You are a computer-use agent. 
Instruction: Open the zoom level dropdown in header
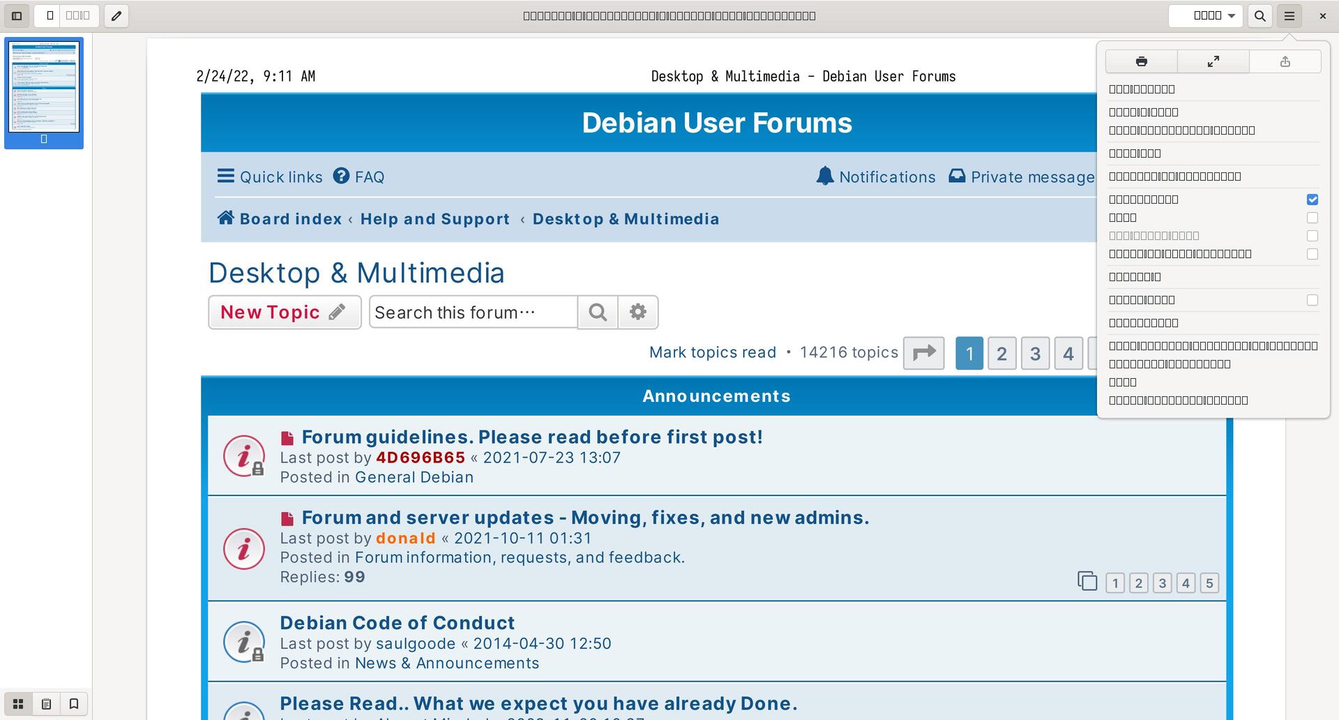tap(1206, 15)
